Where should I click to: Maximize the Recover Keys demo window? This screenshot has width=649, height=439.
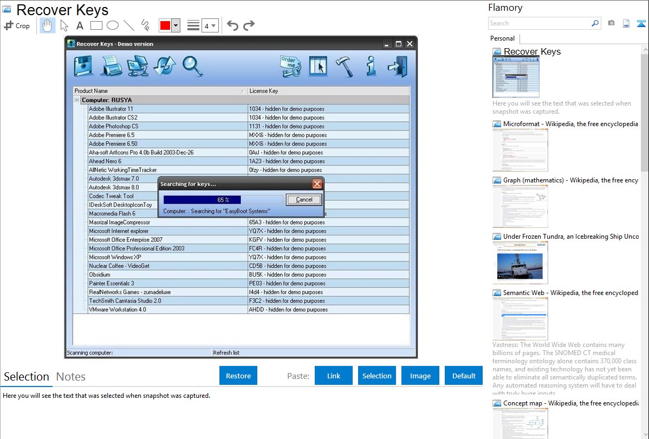pos(398,44)
